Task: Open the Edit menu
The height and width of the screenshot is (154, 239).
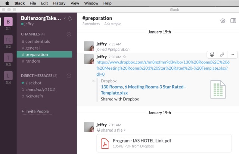Action: (x=44, y=3)
